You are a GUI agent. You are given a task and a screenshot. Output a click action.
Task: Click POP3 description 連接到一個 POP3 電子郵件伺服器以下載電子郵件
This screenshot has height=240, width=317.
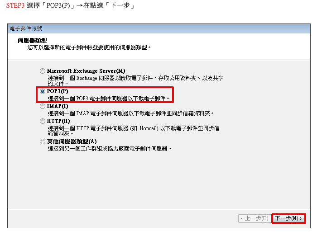pyautogui.click(x=108, y=99)
